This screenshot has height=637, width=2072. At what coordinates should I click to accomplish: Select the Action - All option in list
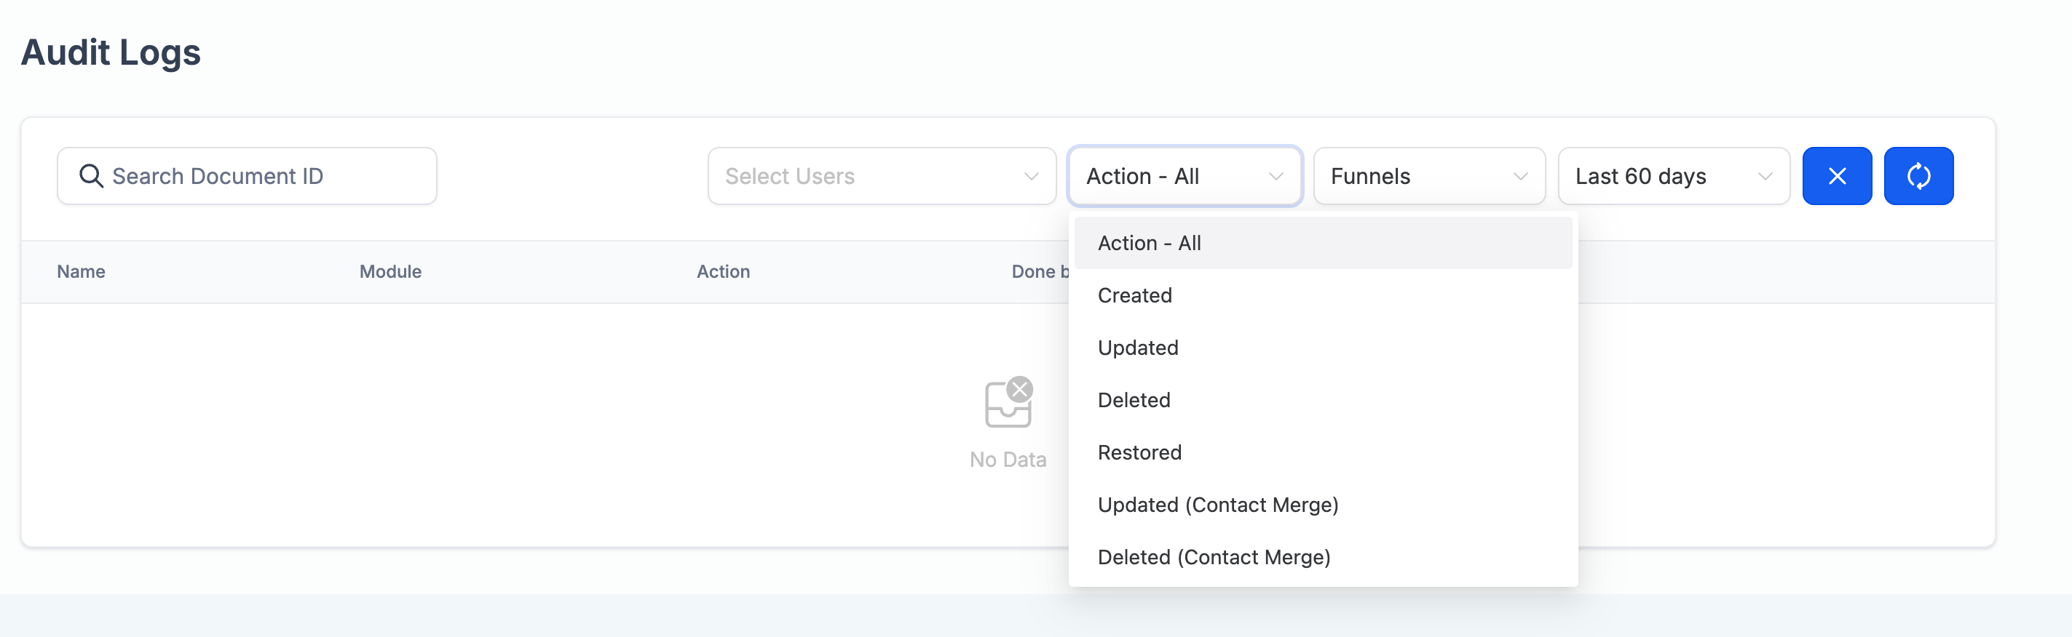tap(1150, 244)
